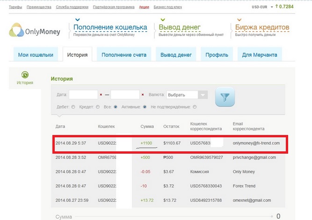Screen dimensions: 312x220
Task: Click the green chevron above Вывод денег
Action: click(162, 20)
